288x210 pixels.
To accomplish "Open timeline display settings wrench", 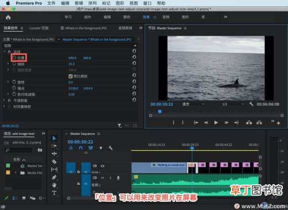I will pos(110,147).
